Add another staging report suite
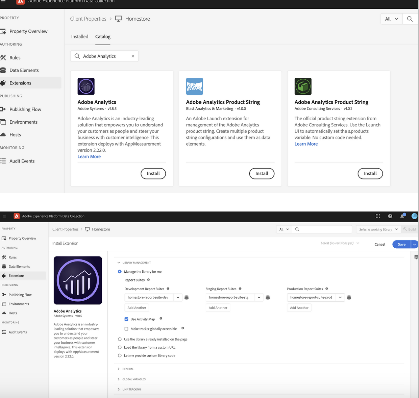 [218, 308]
